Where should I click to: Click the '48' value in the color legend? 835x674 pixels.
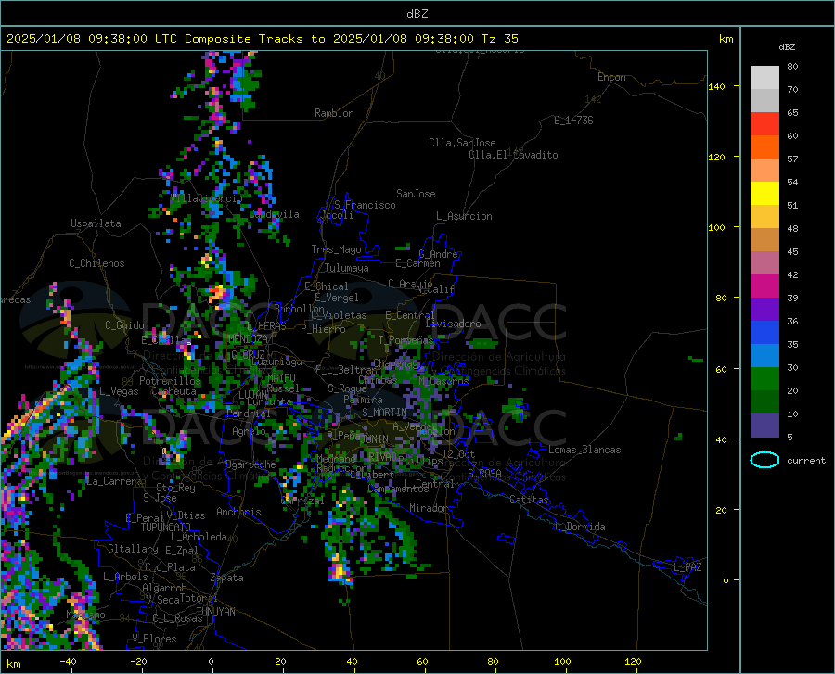[792, 229]
